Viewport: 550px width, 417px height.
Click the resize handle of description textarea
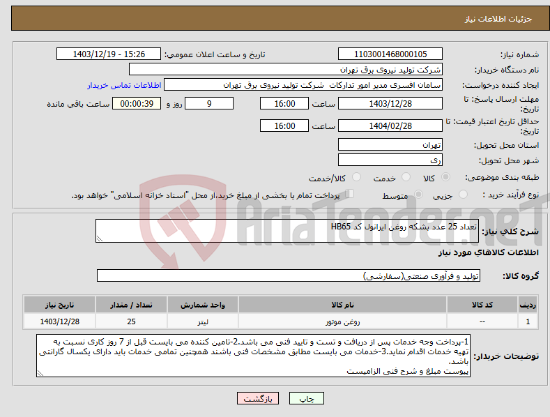tap(100, 238)
